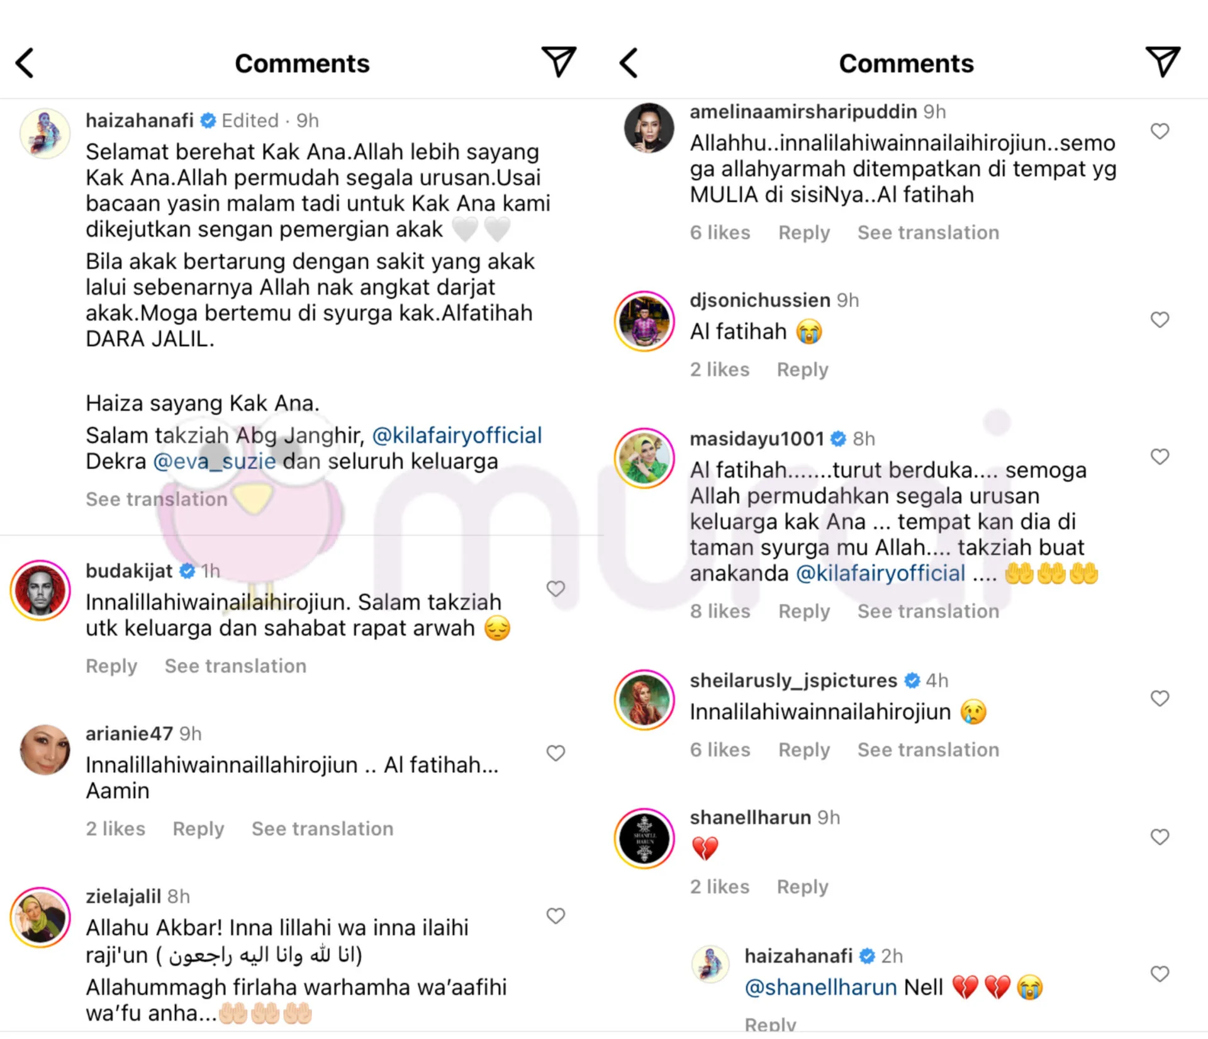Screen dimensions: 1208x1039
Task: Like masidayu1001's comment heart icon
Action: click(x=1160, y=457)
